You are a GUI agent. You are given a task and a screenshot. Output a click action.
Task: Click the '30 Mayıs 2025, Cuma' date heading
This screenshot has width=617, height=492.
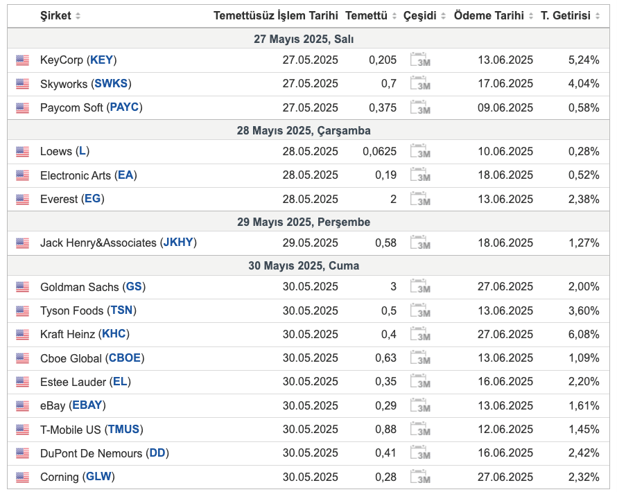click(x=304, y=265)
